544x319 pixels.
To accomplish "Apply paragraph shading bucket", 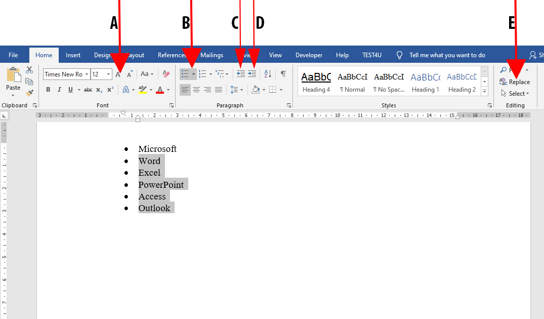I will click(256, 90).
